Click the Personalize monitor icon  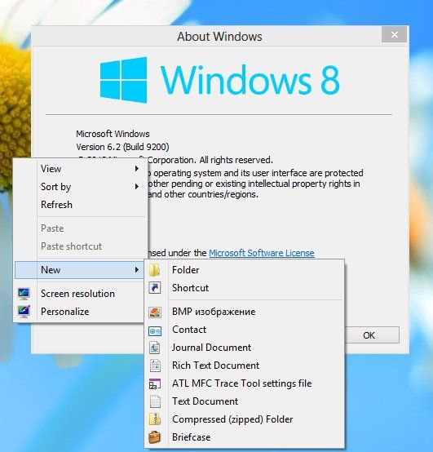tap(24, 312)
